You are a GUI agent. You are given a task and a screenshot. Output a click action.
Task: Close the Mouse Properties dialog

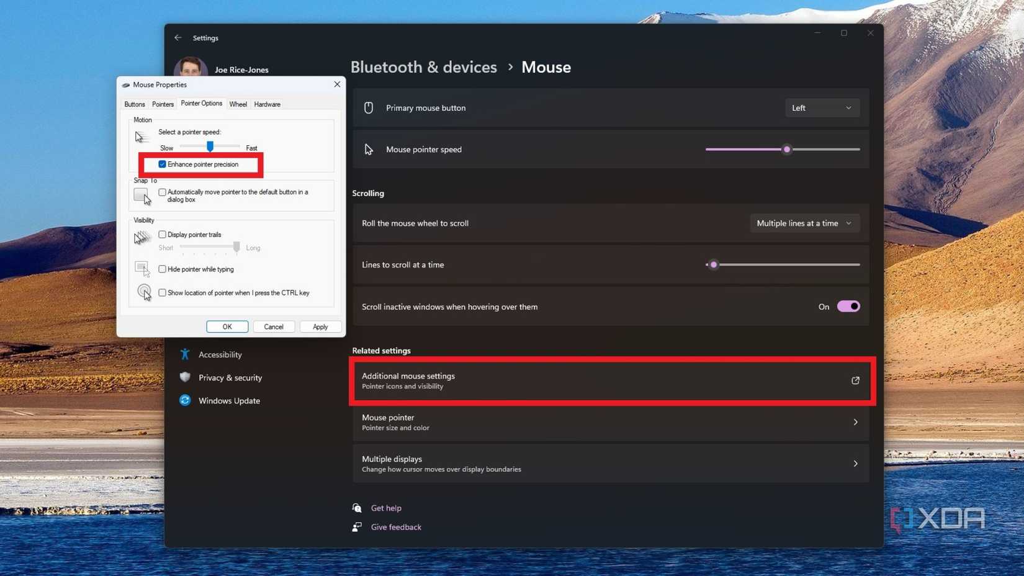(x=337, y=84)
